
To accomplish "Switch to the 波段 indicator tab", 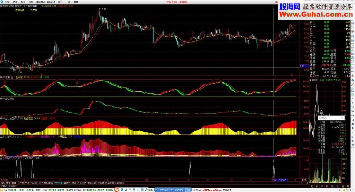I will pyautogui.click(x=41, y=183).
